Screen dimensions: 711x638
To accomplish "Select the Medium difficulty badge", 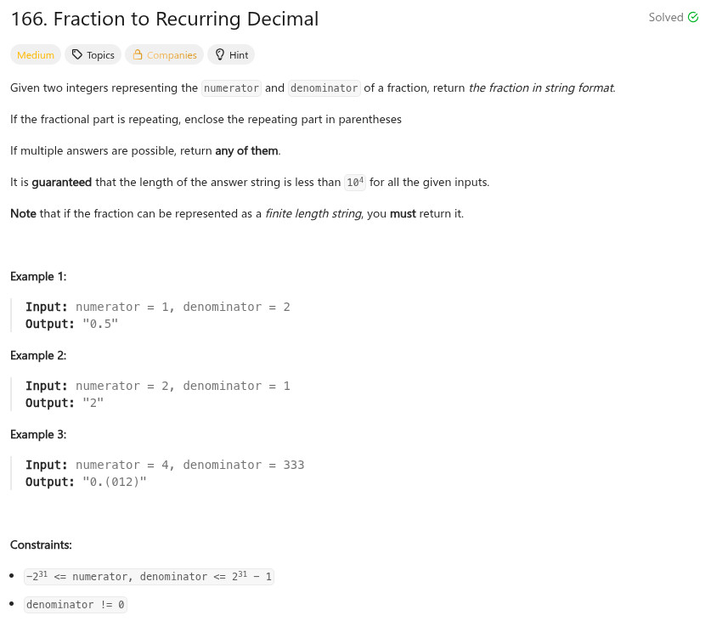I will (36, 55).
